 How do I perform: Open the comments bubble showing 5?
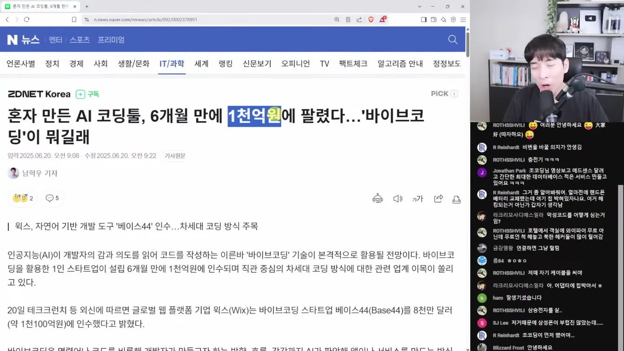(x=52, y=198)
